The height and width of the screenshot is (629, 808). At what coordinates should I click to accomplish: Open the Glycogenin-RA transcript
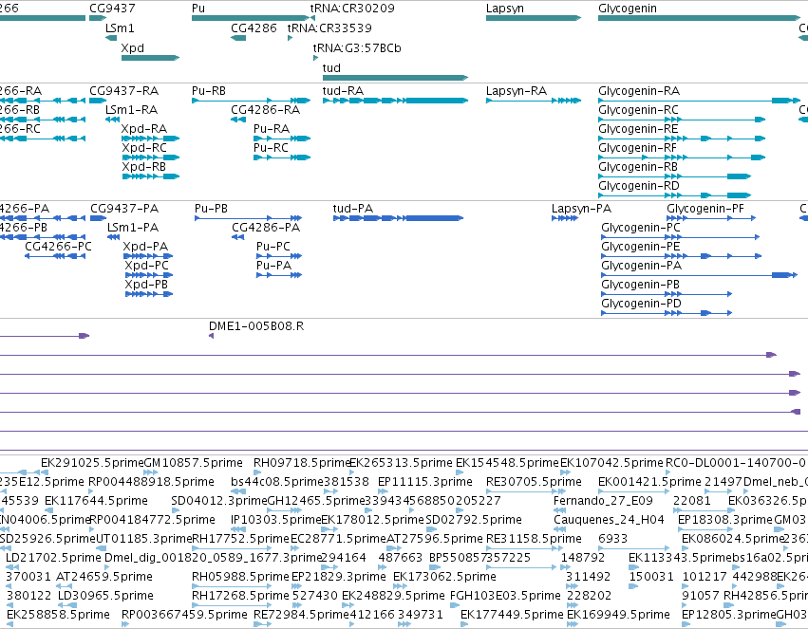(x=638, y=91)
